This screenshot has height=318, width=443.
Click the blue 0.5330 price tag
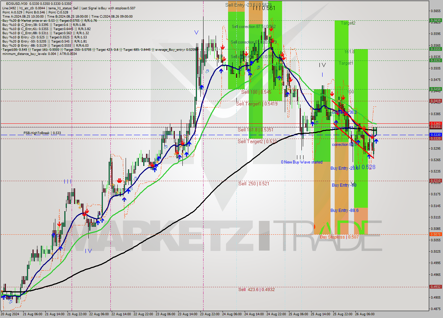435,135
